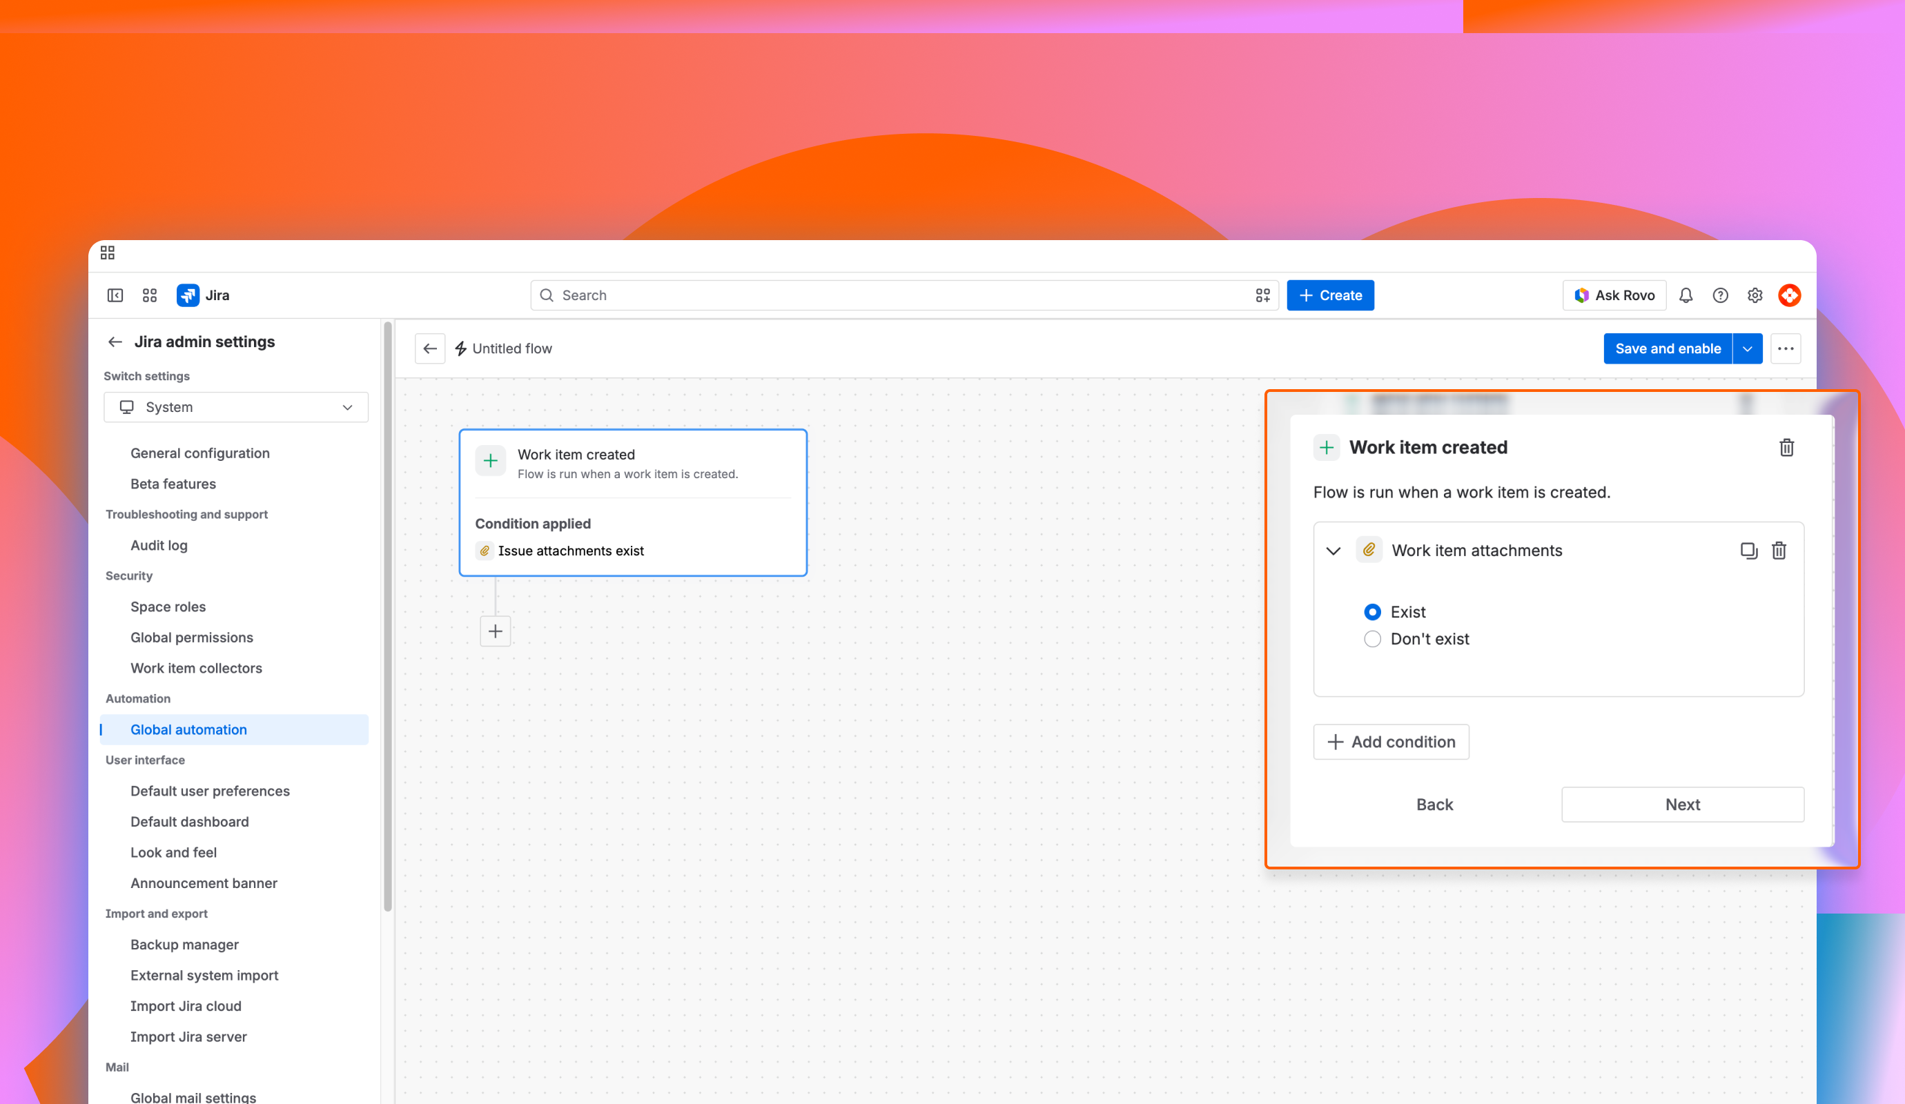The image size is (1905, 1104).
Task: Click Add condition button
Action: [1391, 742]
